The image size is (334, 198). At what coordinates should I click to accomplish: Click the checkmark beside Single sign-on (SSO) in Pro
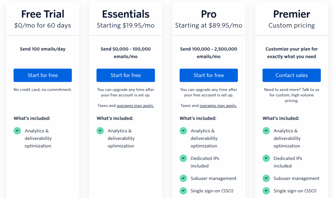[x=183, y=191]
